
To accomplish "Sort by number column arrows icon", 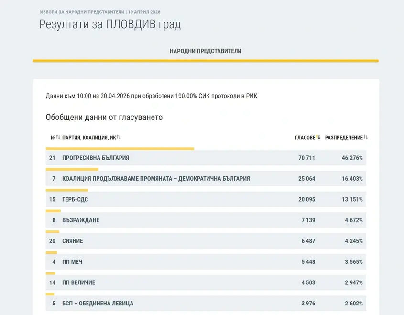I will 58,138.
